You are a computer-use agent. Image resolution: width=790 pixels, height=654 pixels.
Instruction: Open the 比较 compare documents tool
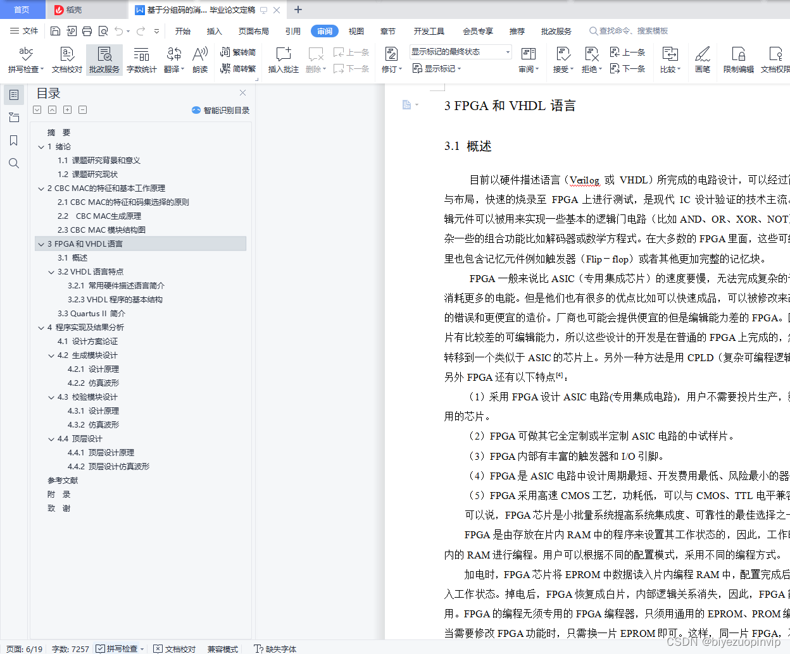[x=670, y=60]
